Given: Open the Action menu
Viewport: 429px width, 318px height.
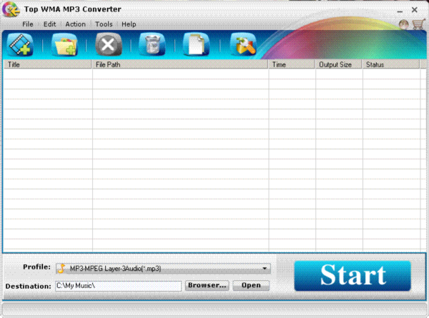Looking at the screenshot, I should [75, 24].
